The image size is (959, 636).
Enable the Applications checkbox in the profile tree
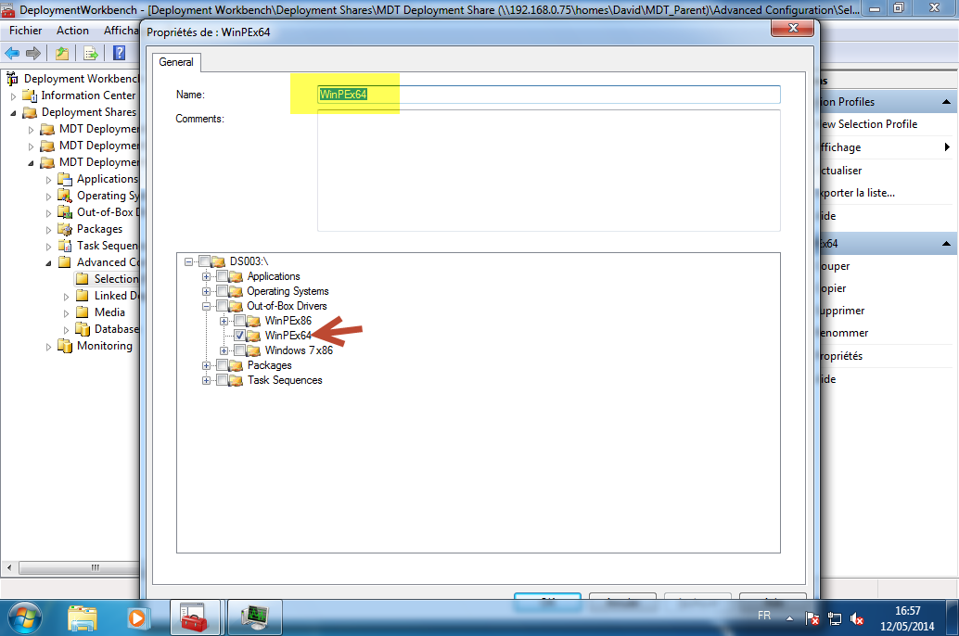(223, 276)
